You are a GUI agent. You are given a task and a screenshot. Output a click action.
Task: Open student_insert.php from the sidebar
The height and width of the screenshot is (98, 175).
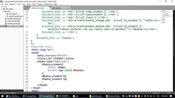click(13, 24)
